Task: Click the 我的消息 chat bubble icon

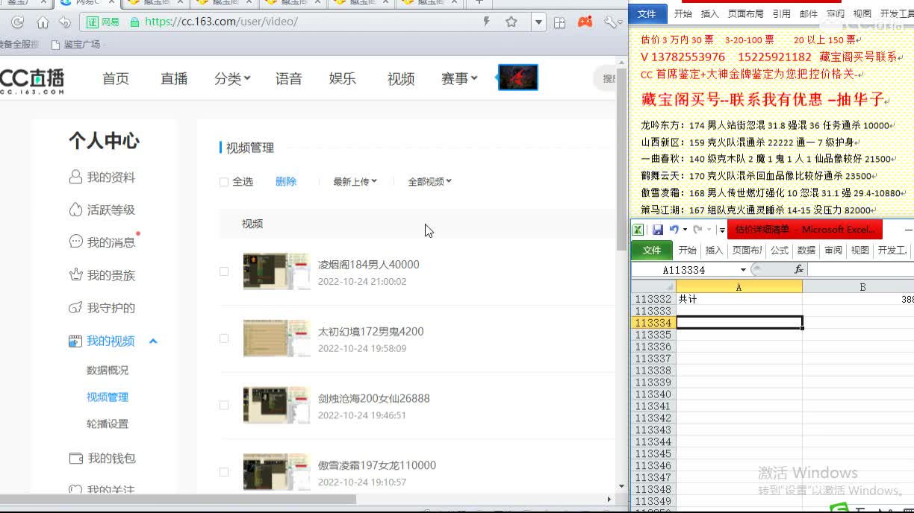Action: coord(75,242)
